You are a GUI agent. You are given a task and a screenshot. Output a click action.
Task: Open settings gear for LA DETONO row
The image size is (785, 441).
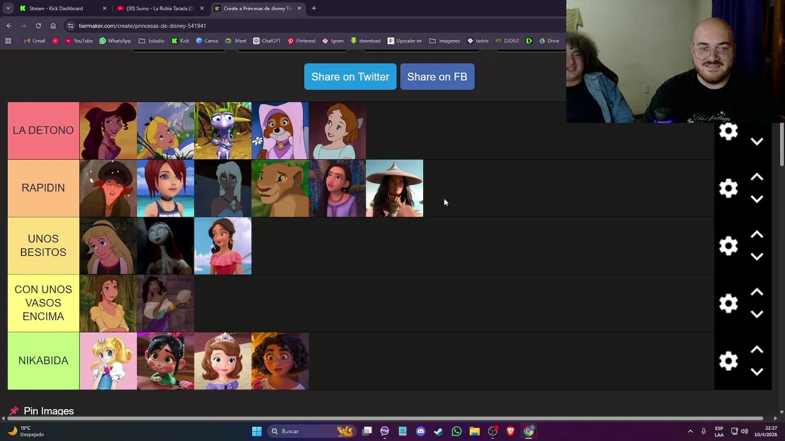point(728,131)
